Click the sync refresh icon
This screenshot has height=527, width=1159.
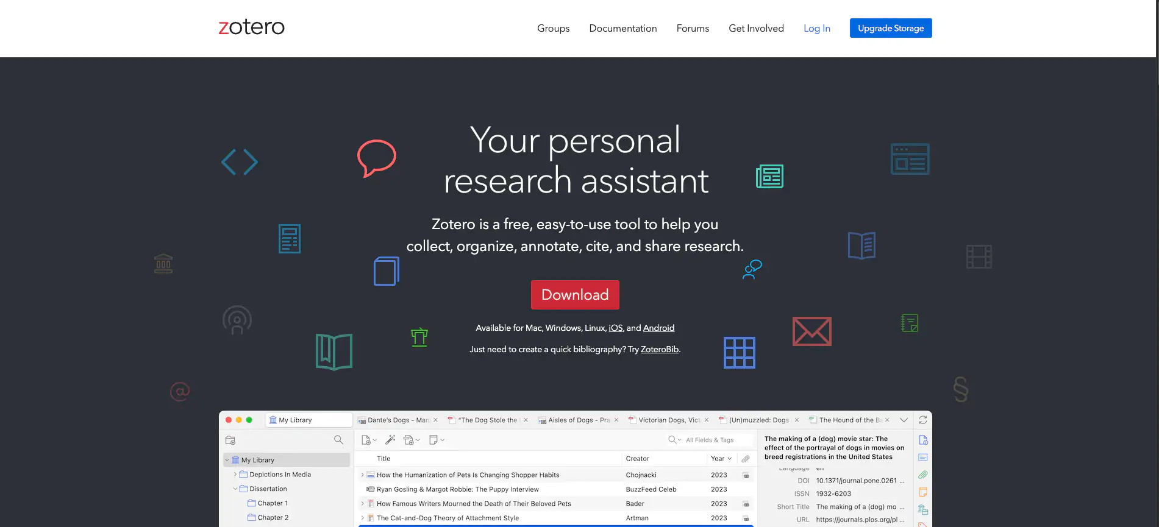[922, 420]
